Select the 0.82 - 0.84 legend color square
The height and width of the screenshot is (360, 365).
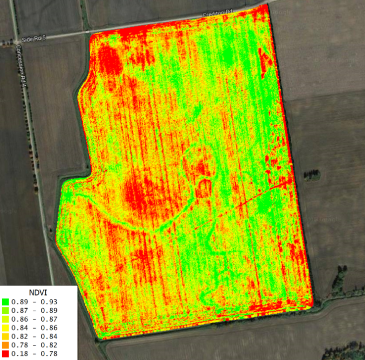point(5,337)
